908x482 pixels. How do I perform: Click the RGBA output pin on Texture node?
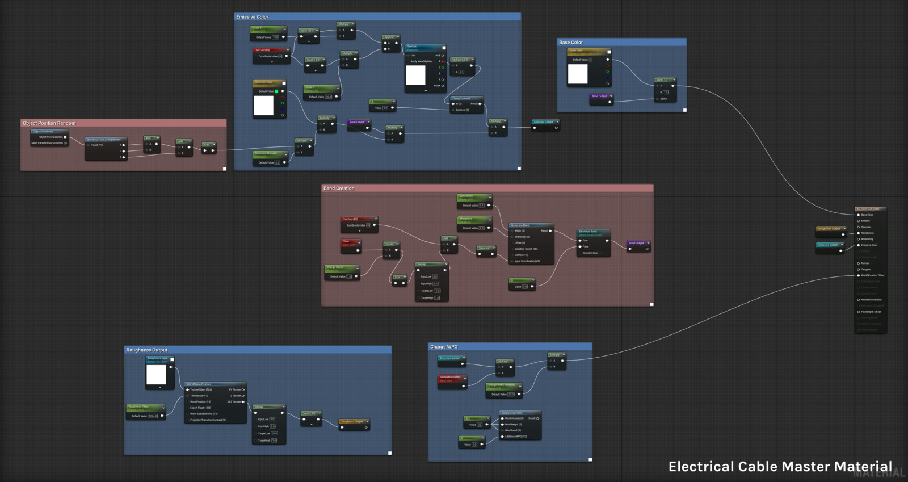pyautogui.click(x=443, y=86)
